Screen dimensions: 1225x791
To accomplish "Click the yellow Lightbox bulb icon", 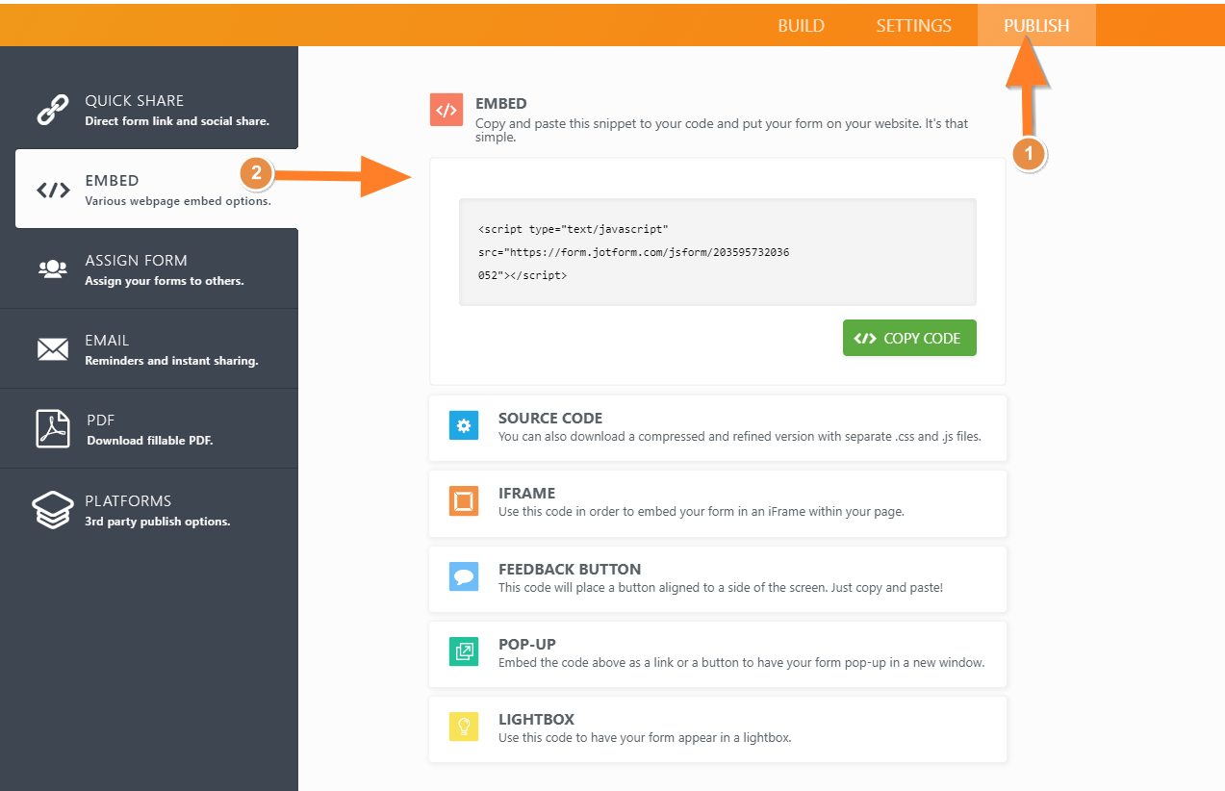I will click(x=464, y=727).
